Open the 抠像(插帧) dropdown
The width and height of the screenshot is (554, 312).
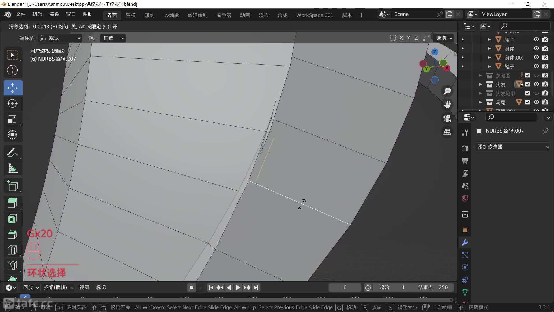click(x=59, y=287)
